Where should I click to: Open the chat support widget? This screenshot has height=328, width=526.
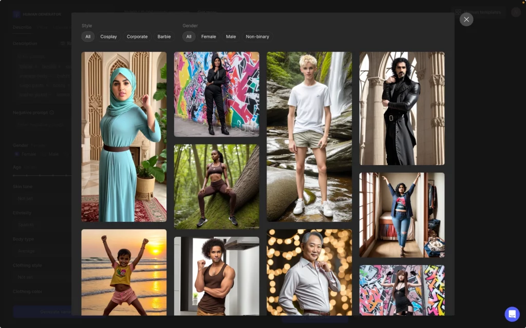[512, 314]
